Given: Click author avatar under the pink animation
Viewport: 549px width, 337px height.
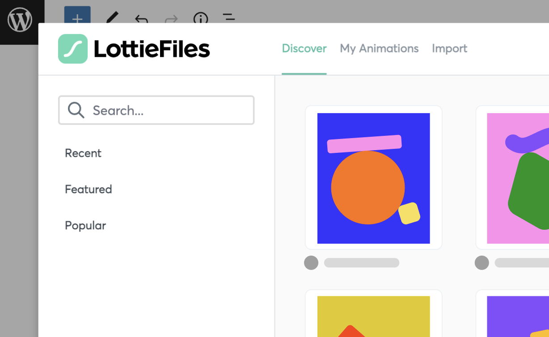Looking at the screenshot, I should 481,263.
